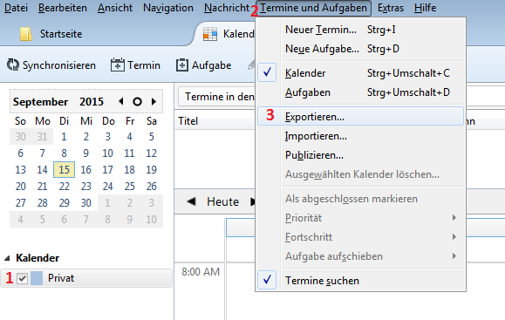Collapse the Kalender list section
Screen dimensions: 505x320
point(7,258)
